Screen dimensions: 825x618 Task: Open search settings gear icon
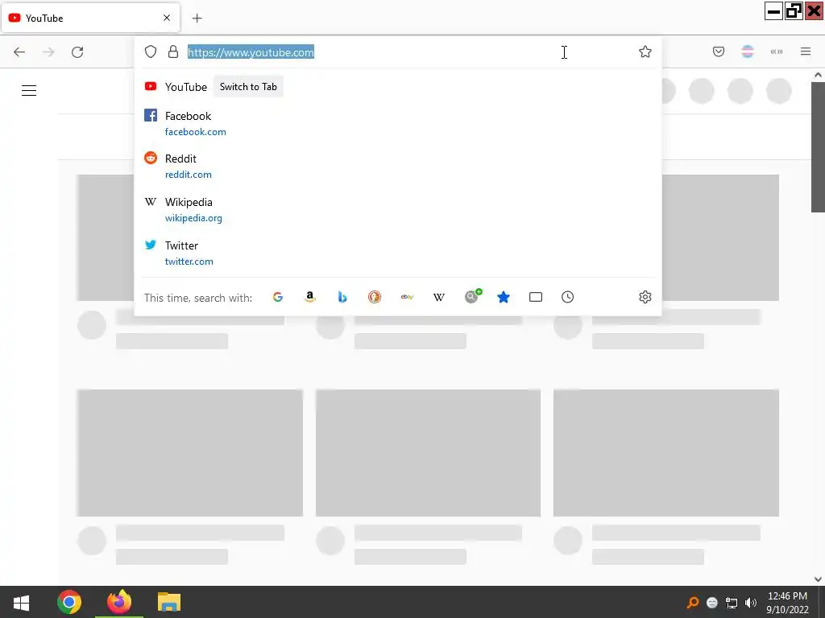pos(645,297)
